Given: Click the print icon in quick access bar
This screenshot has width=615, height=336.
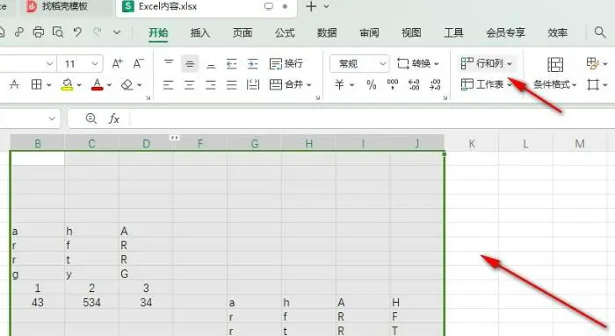Looking at the screenshot, I should tap(38, 32).
